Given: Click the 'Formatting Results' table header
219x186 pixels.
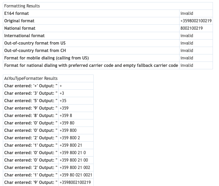Looking at the screenshot, I should (22, 6).
